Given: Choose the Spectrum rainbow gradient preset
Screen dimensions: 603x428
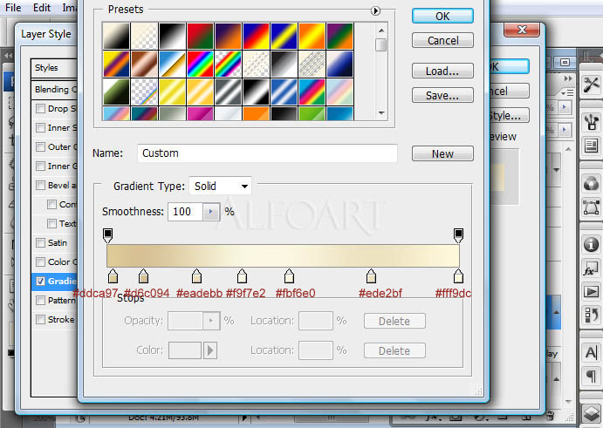Looking at the screenshot, I should coord(200,65).
